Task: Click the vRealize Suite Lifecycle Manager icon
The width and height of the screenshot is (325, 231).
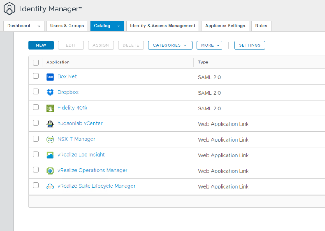Action: point(50,186)
